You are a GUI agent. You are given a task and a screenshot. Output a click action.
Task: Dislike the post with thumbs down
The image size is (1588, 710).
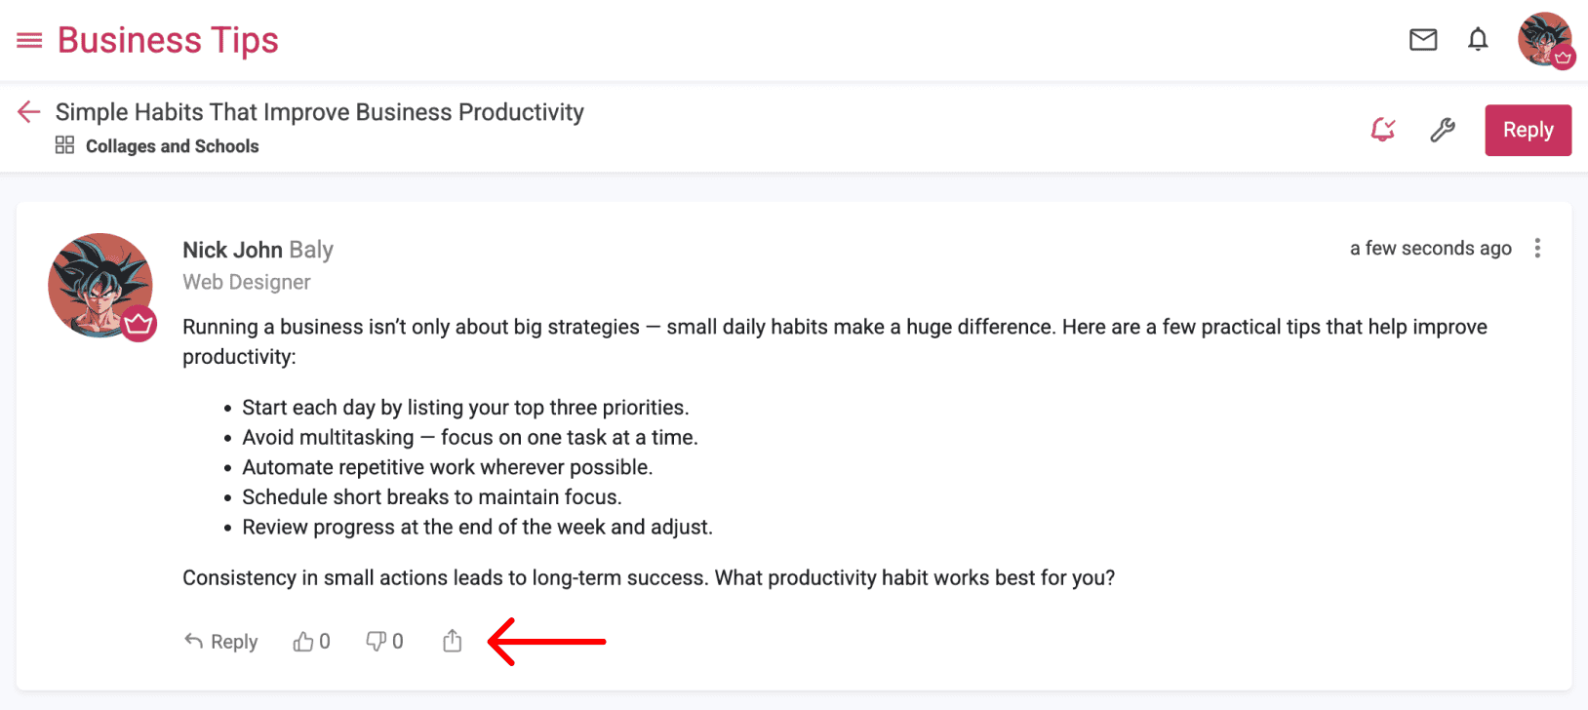pyautogui.click(x=377, y=641)
